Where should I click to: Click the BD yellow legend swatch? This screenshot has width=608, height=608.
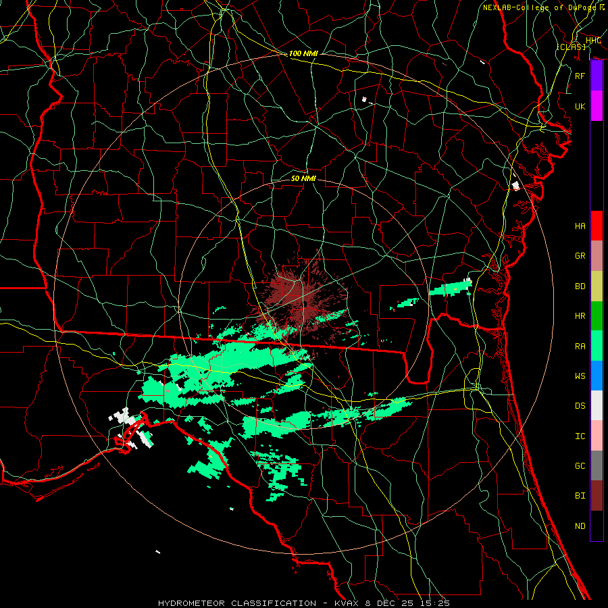pos(597,286)
